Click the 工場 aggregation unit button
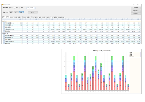145x102 pixels. pyautogui.click(x=11, y=12)
